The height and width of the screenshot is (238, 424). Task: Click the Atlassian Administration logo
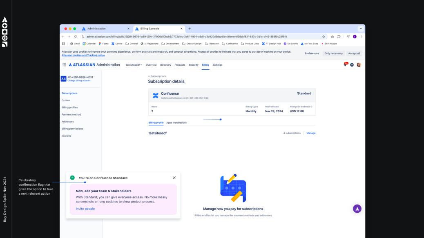(94, 65)
